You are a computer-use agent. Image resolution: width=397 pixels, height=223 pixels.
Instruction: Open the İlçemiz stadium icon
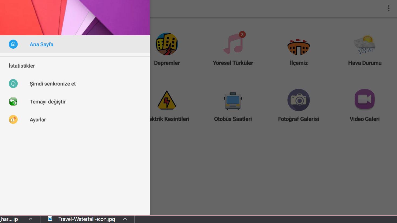299,47
